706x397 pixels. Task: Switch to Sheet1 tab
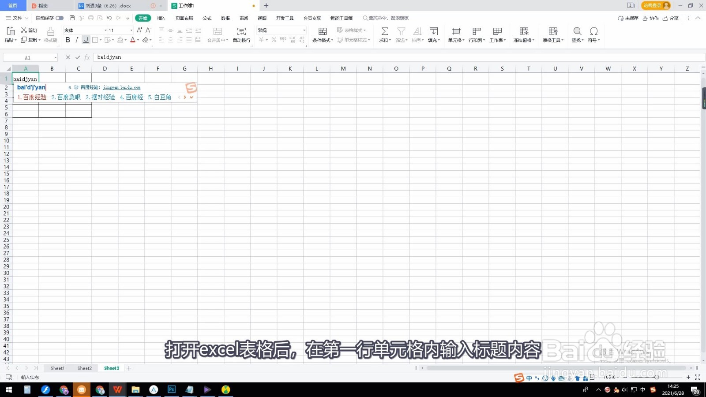pos(57,368)
